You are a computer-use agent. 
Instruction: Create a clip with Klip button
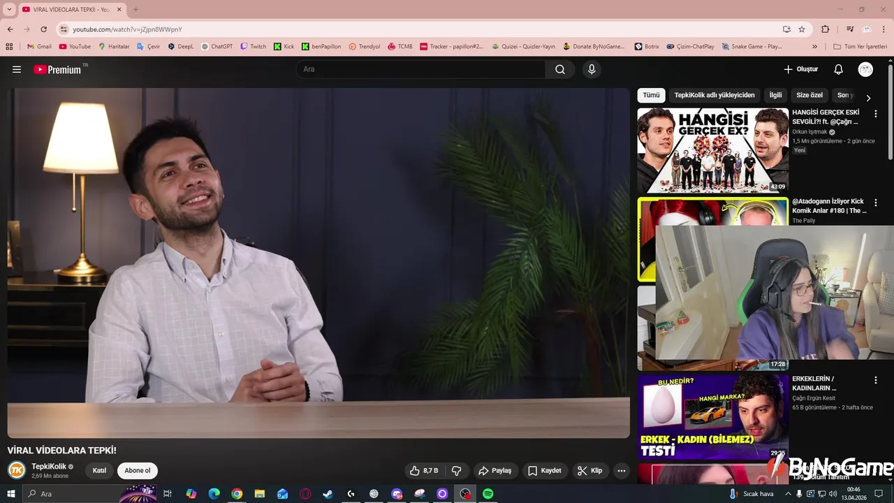pos(590,471)
